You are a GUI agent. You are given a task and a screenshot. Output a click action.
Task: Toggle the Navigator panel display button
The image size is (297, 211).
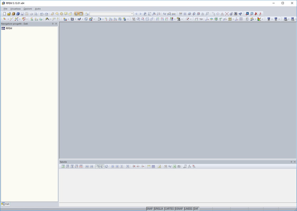coord(76,14)
